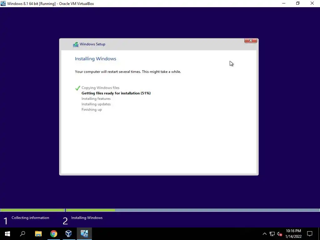Open the notification center icon
Image resolution: width=320 pixels, height=240 pixels.
[310, 234]
